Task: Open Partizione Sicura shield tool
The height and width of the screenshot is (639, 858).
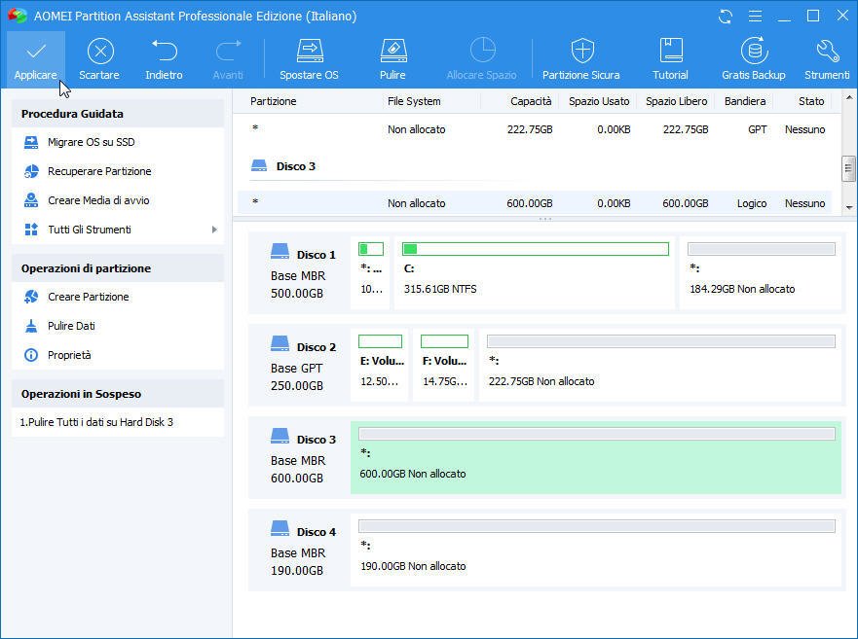Action: pyautogui.click(x=581, y=52)
